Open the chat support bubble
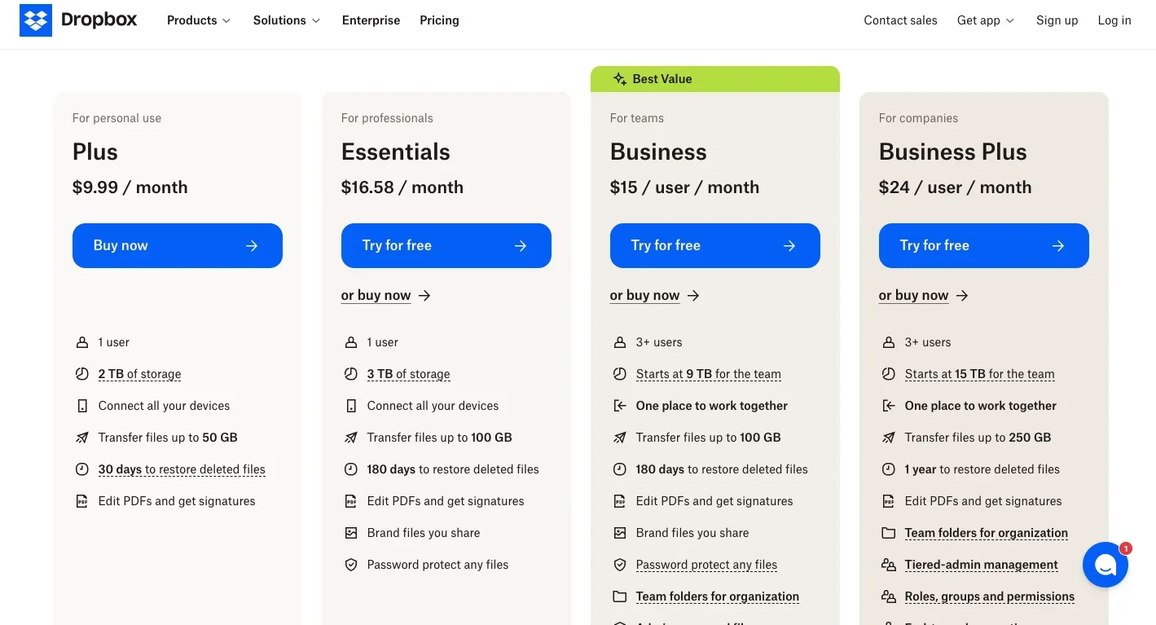The image size is (1156, 625). (1105, 565)
